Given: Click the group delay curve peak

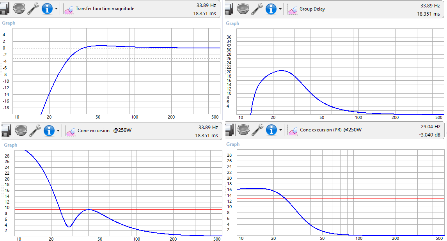Looking at the screenshot, I should coord(282,70).
